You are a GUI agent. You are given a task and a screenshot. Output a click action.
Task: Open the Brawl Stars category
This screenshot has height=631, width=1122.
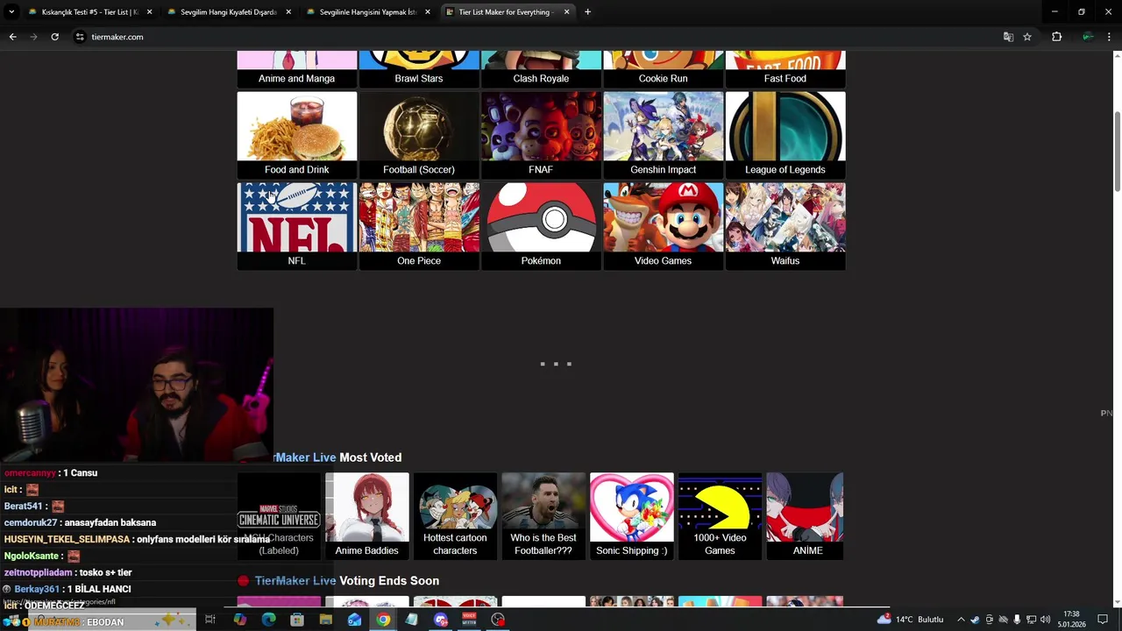pyautogui.click(x=419, y=70)
